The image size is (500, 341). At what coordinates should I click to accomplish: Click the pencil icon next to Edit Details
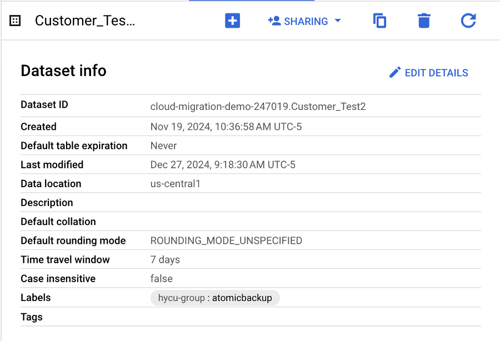point(395,73)
